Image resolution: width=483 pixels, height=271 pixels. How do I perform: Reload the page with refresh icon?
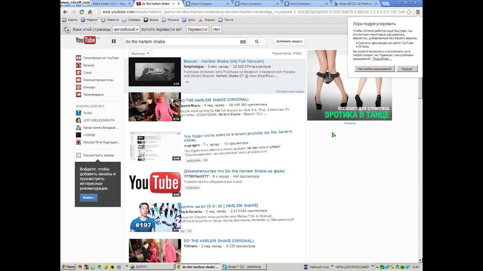click(82, 12)
